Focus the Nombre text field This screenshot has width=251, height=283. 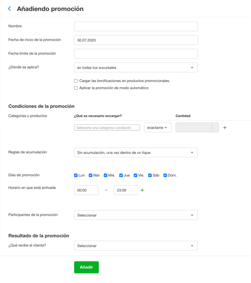[x=136, y=27]
